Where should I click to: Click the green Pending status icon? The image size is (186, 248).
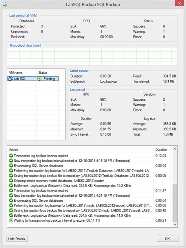tap(40, 79)
